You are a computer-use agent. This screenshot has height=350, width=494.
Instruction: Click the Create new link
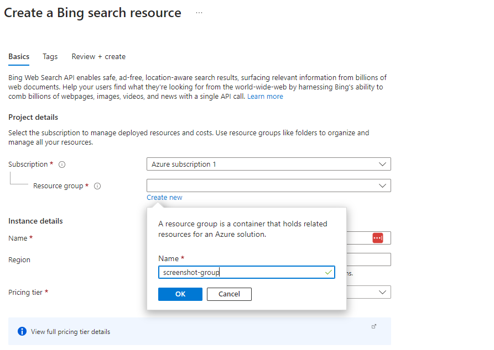click(x=164, y=198)
